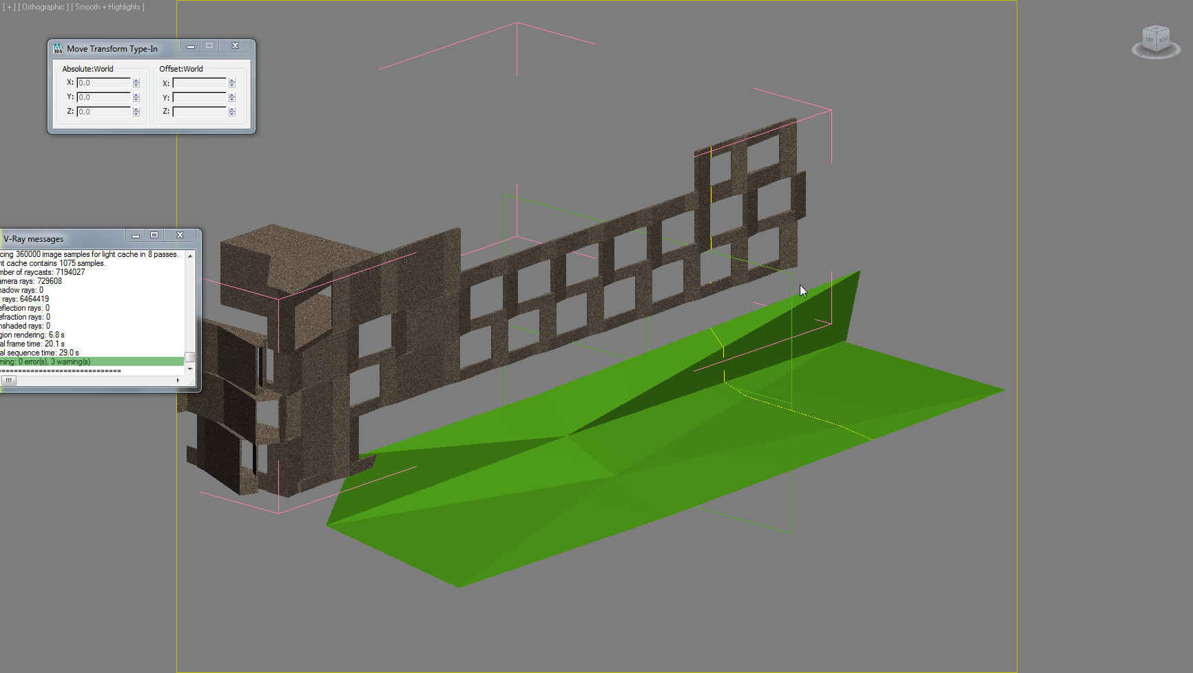Click the Absolute World Y field

click(104, 97)
